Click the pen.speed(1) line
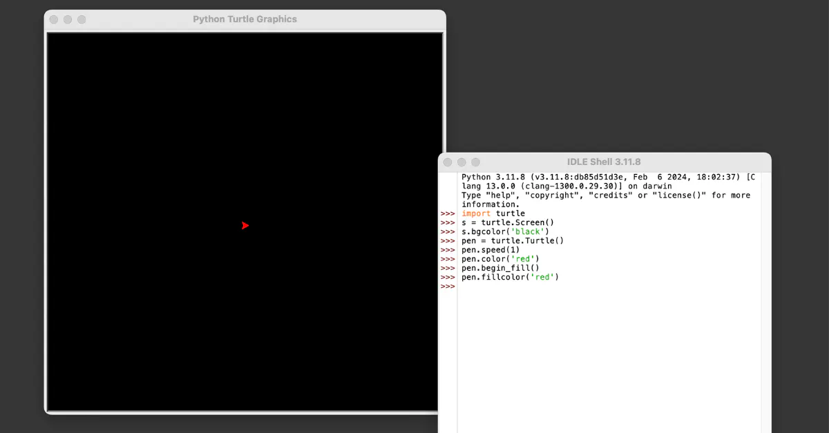 click(x=490, y=250)
